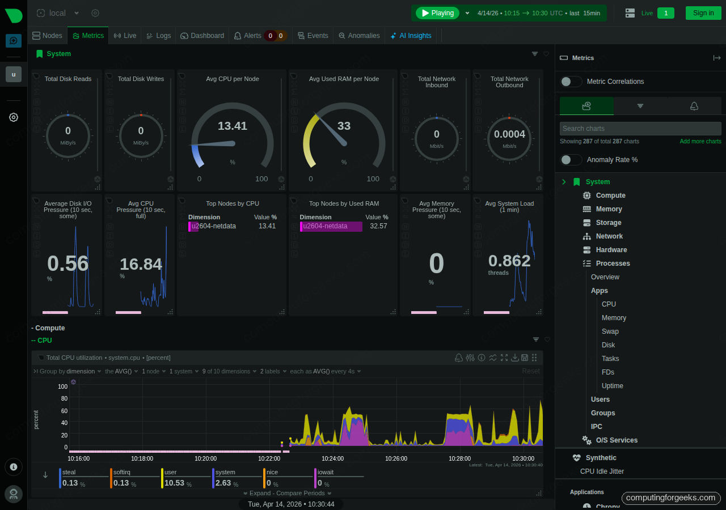This screenshot has width=726, height=510.
Task: Favorite the System section via the heart icon
Action: coord(546,54)
